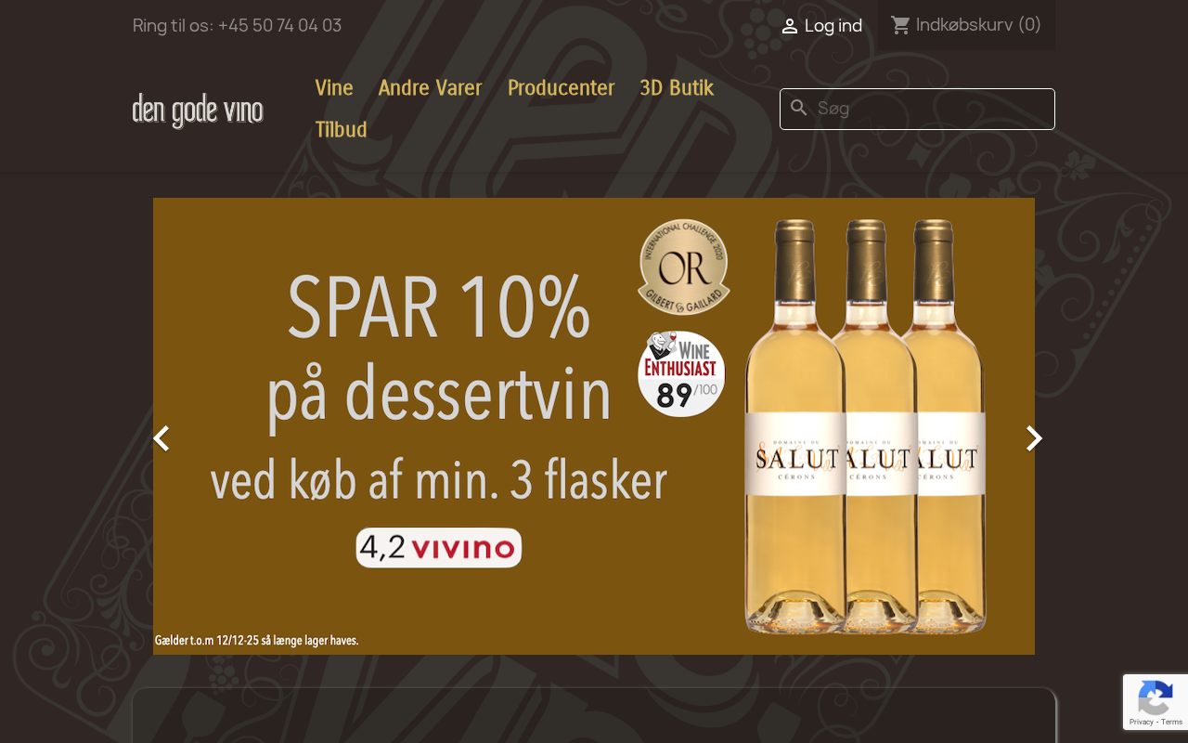The width and height of the screenshot is (1188, 743).
Task: Open the Producenter menu
Action: [562, 88]
